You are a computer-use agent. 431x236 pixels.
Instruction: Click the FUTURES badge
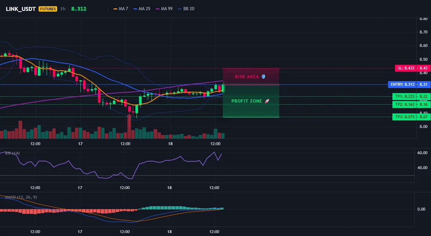[x=48, y=9]
